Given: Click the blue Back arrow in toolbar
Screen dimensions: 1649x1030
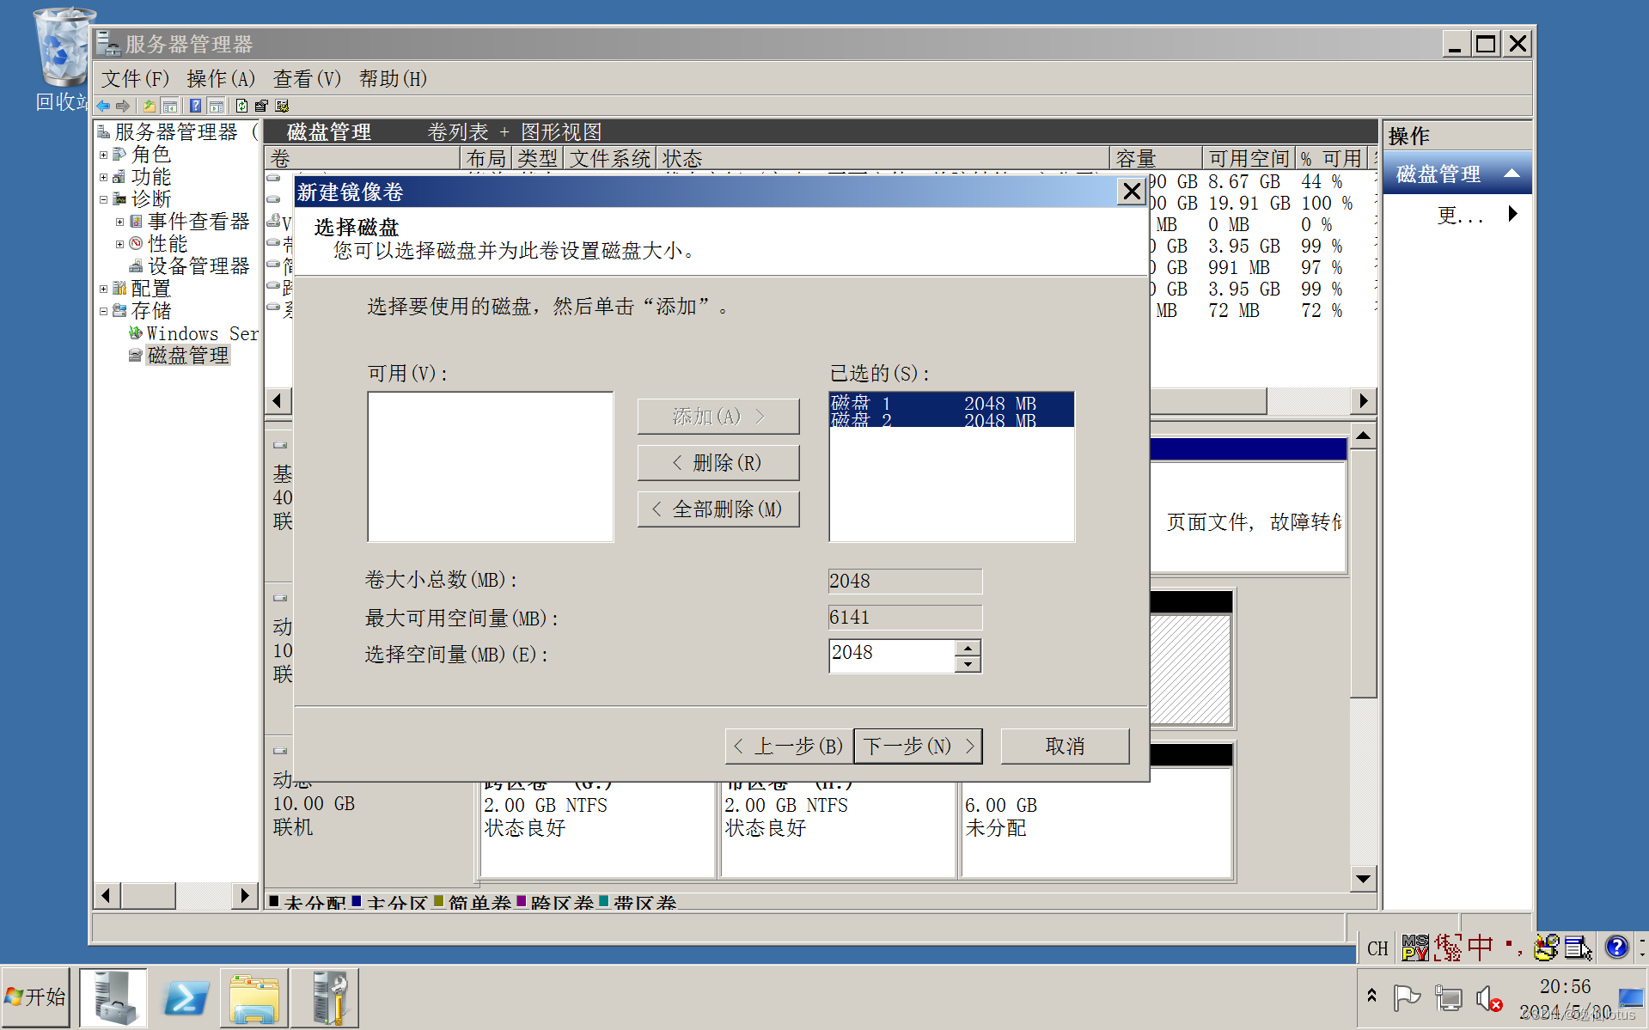Looking at the screenshot, I should coord(103,106).
